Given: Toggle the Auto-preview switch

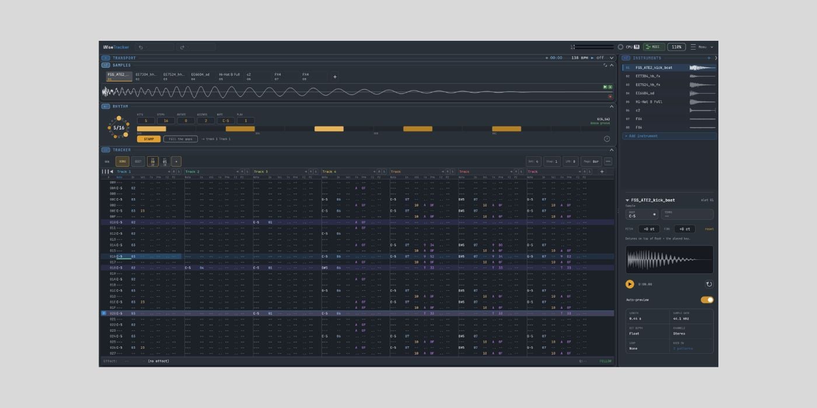Looking at the screenshot, I should (x=707, y=300).
